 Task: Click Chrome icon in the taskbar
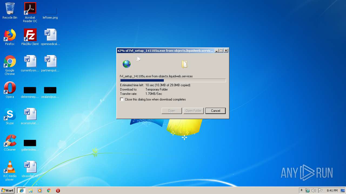click(49, 190)
